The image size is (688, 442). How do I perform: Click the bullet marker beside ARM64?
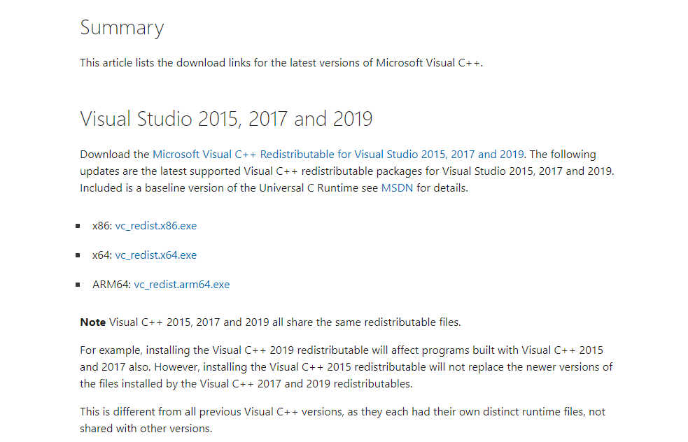pos(78,285)
